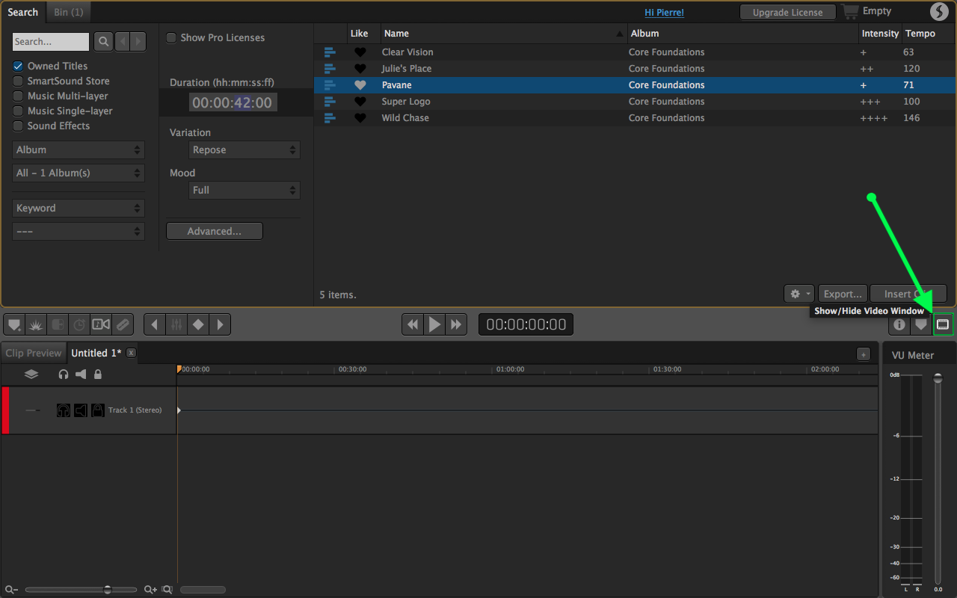Jump to next keyframe arrow
The height and width of the screenshot is (598, 957).
[x=220, y=324]
